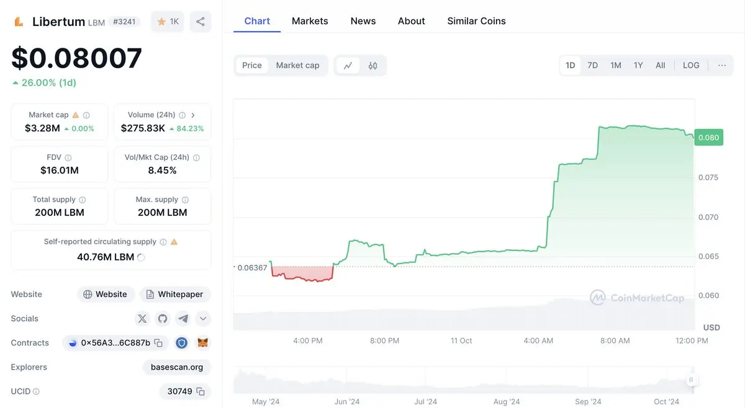
Task: Switch to the Chart tab
Action: pyautogui.click(x=257, y=21)
